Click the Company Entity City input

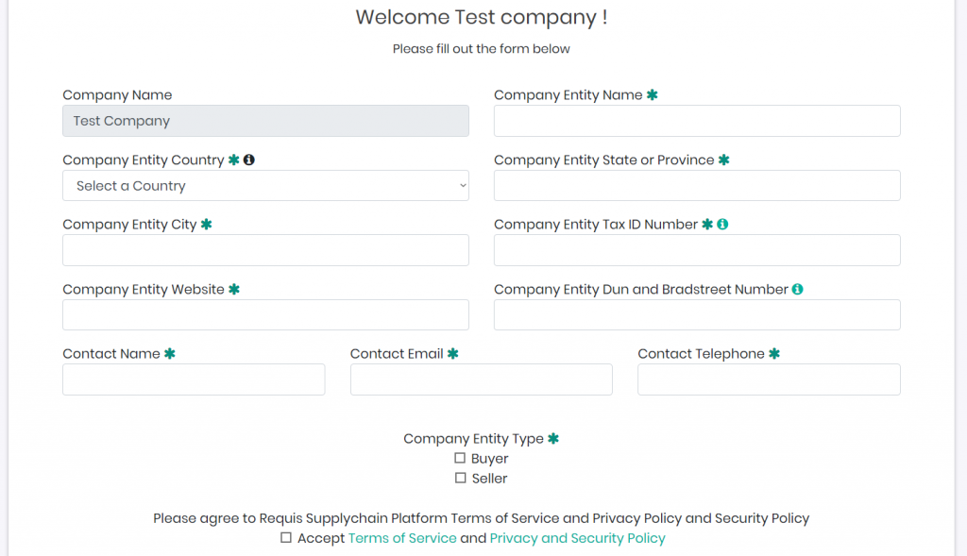265,250
